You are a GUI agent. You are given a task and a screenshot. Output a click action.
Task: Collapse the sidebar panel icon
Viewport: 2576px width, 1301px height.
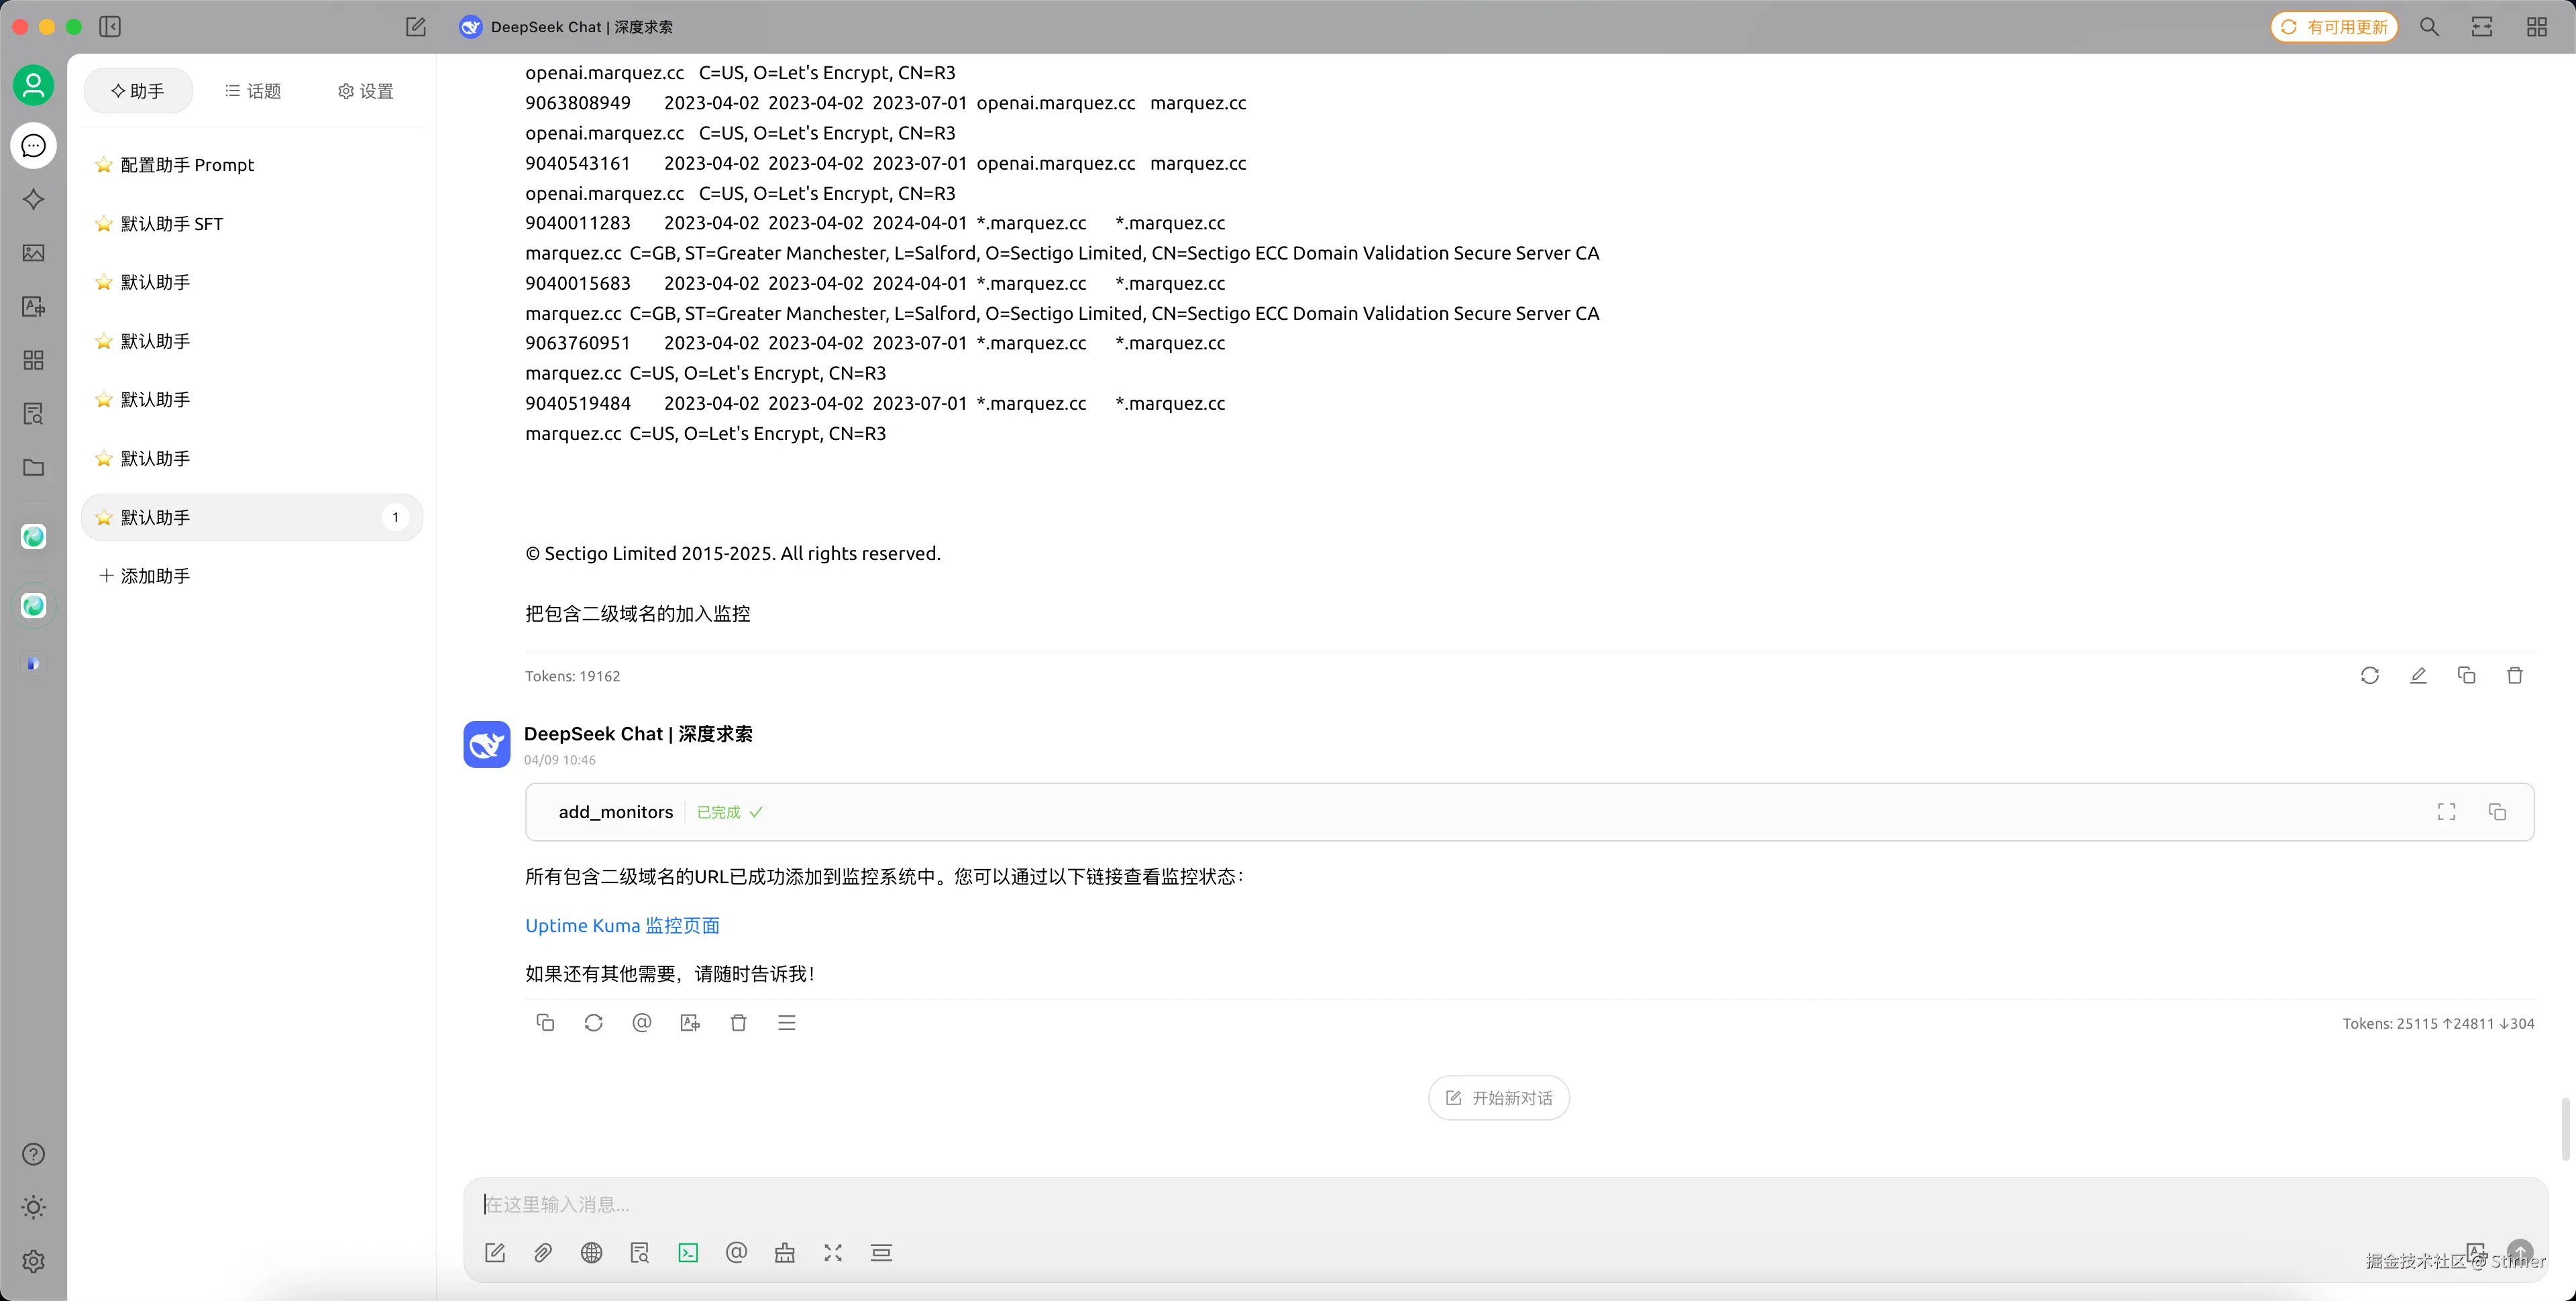(x=110, y=27)
